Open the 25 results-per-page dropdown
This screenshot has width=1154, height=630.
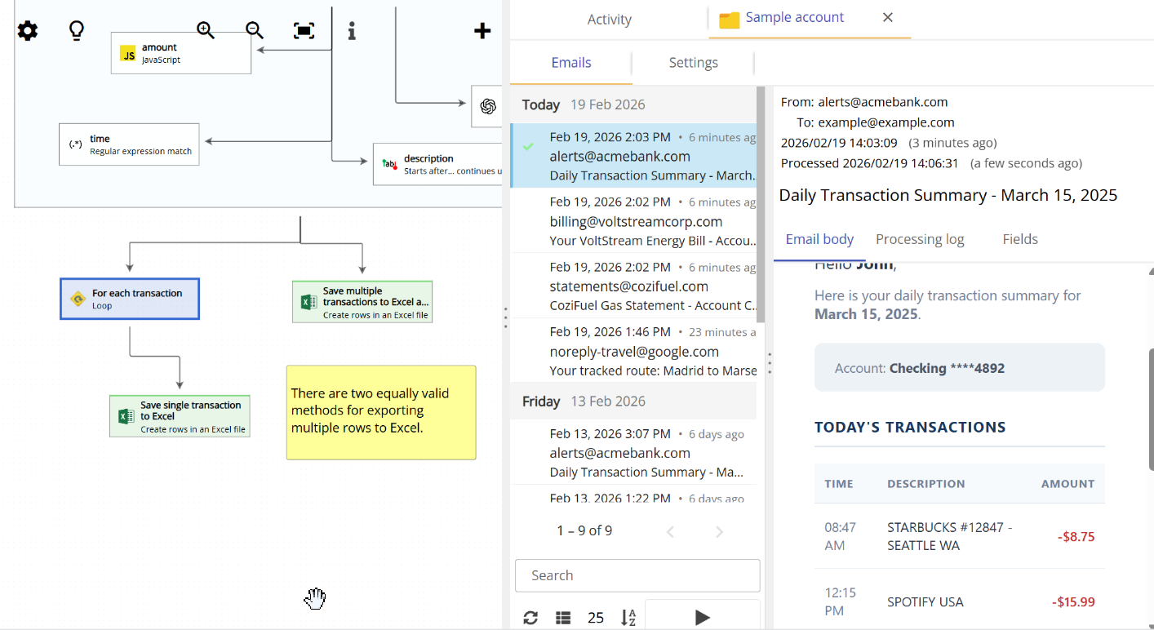tap(596, 618)
